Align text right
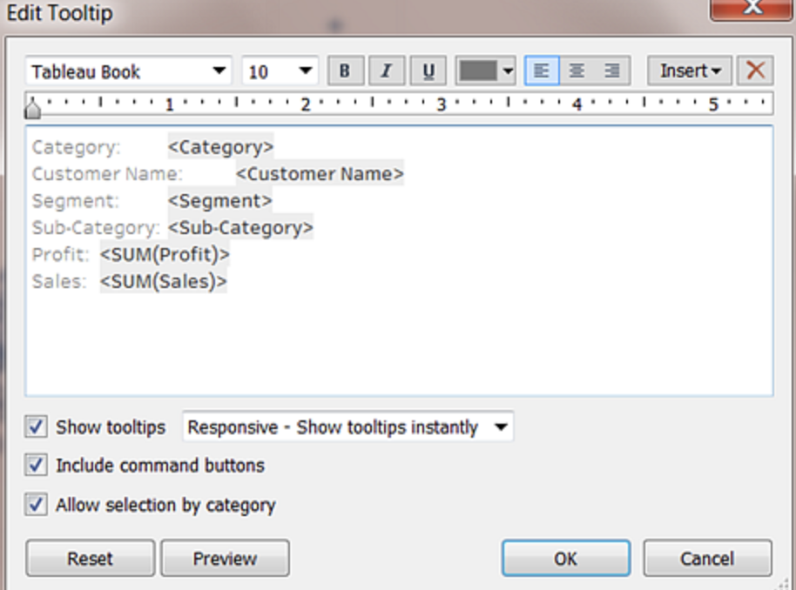 point(612,70)
